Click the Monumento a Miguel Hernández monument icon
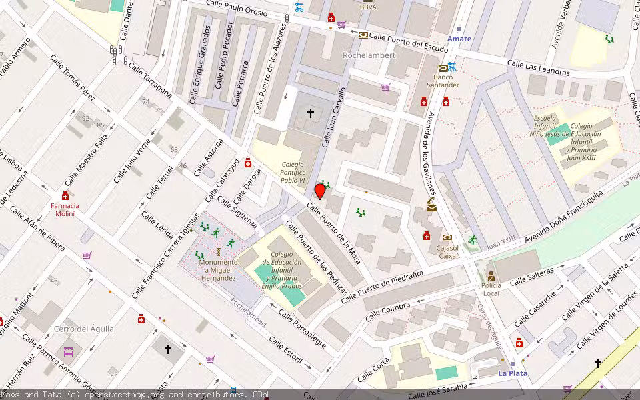640x400 pixels. pos(219,253)
